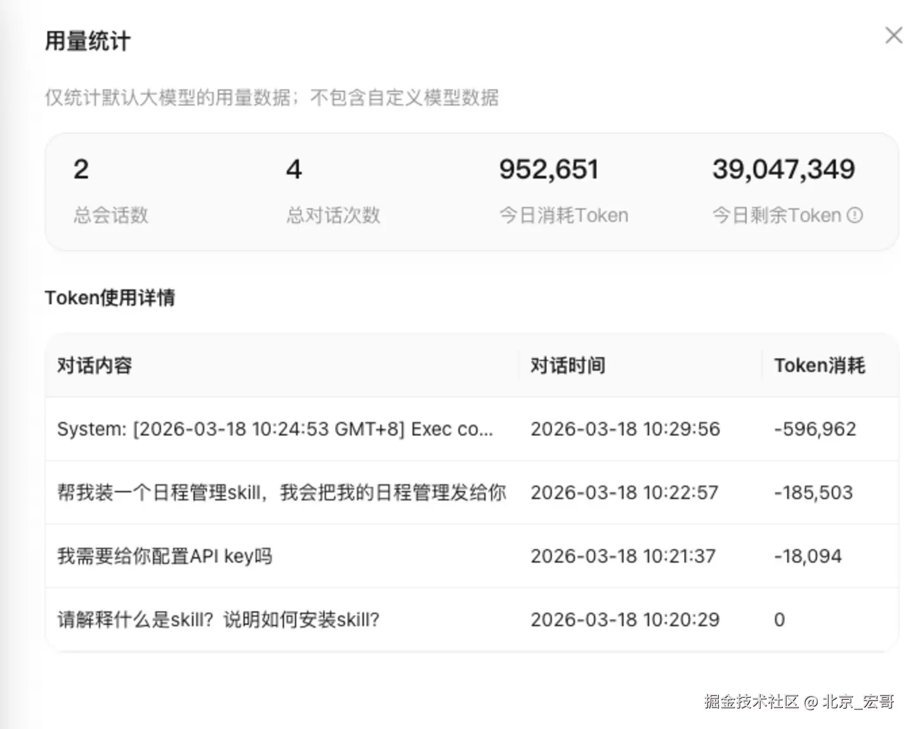Image resolution: width=913 pixels, height=729 pixels.
Task: Click the zero Token消耗 value in the last row
Action: point(778,619)
